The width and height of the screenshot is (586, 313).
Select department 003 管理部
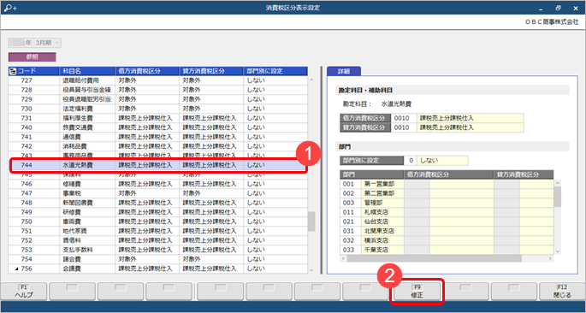pyautogui.click(x=447, y=203)
